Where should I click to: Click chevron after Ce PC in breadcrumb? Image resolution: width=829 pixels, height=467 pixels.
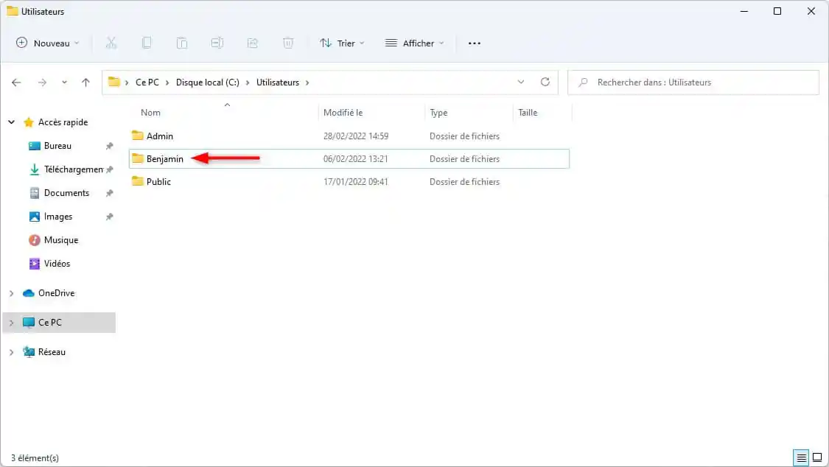167,82
